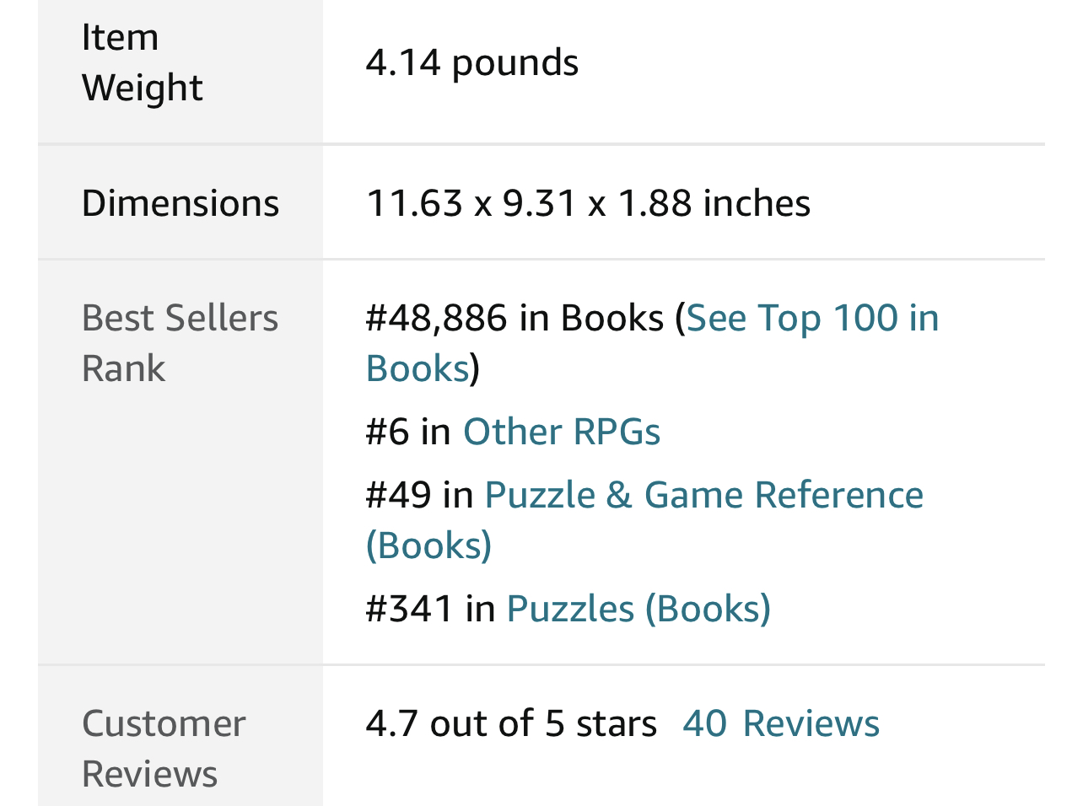This screenshot has height=806, width=1083.
Task: Select the Best Sellers Rank label
Action: tap(180, 344)
